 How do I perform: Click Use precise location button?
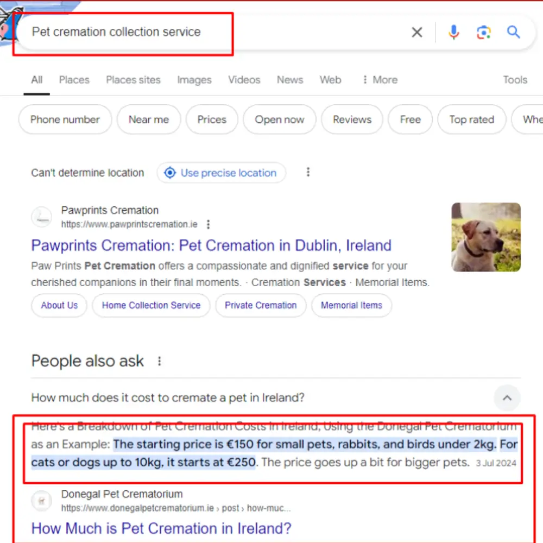(222, 173)
